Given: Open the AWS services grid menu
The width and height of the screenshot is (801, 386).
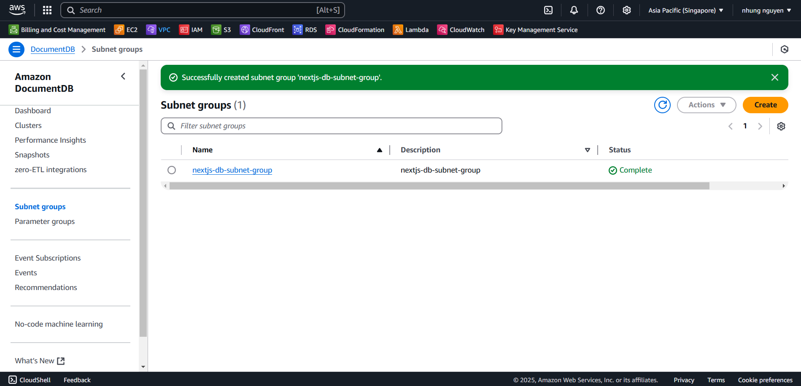Looking at the screenshot, I should [47, 10].
